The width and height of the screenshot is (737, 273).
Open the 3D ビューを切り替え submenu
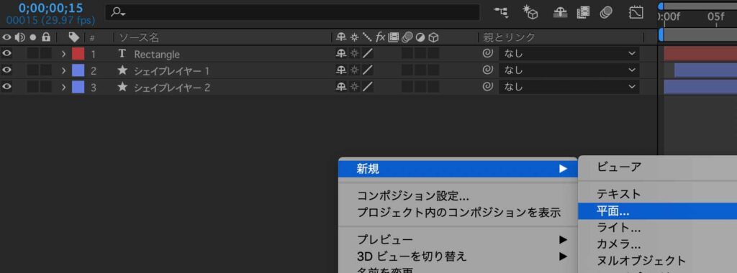click(x=458, y=256)
